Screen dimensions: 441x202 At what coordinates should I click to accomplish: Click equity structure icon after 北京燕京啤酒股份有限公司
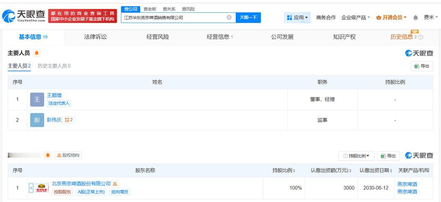115,184
